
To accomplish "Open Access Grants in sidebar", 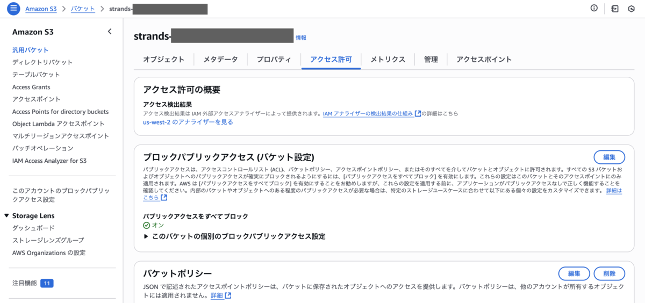I will coord(31,87).
